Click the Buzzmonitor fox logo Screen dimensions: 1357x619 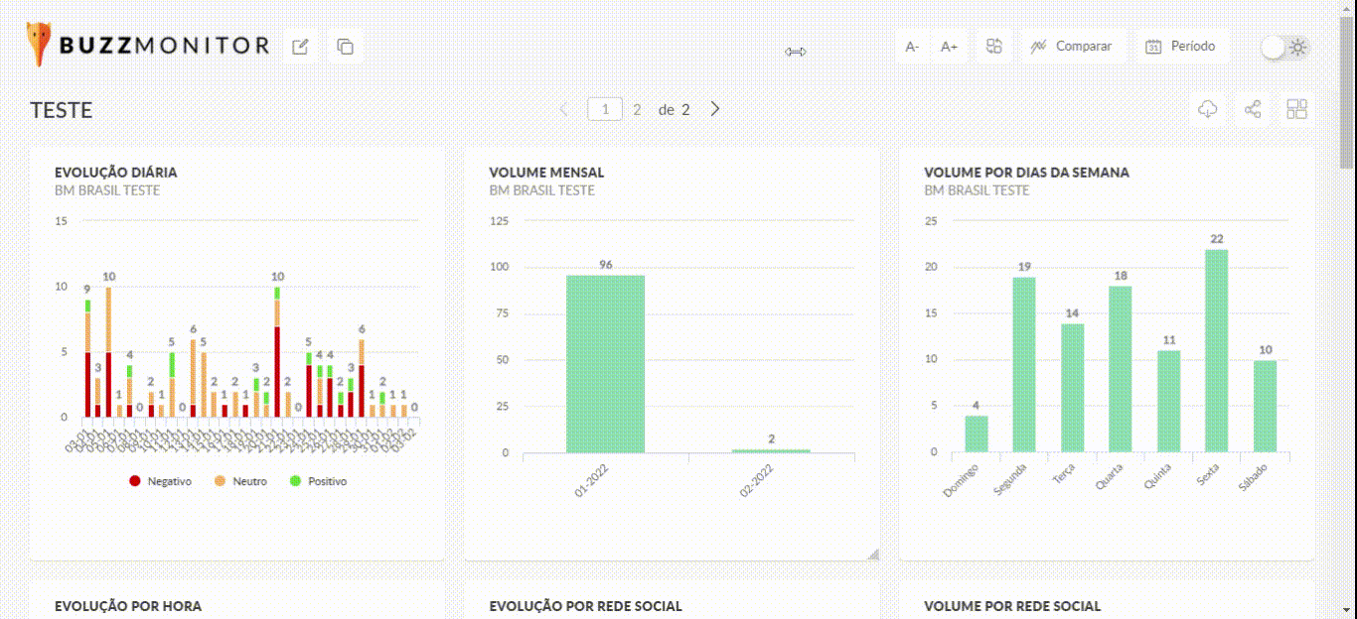(x=40, y=45)
